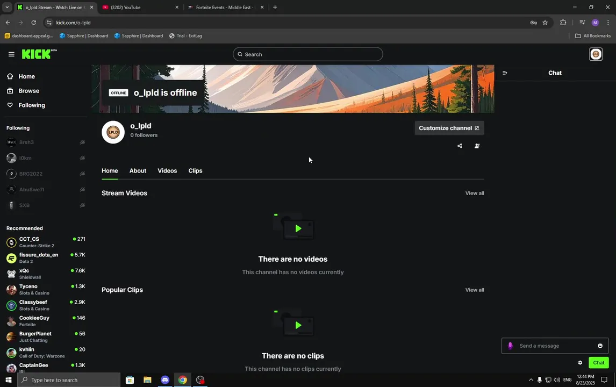The image size is (616, 387).
Task: Open a new browser tab
Action: click(x=275, y=7)
